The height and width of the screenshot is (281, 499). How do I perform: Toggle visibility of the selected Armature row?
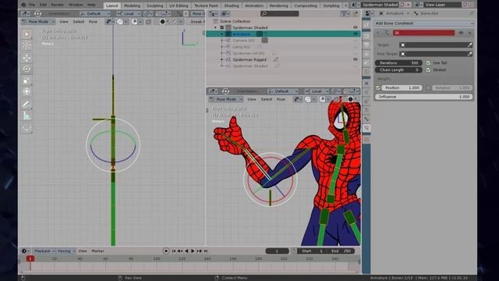(356, 34)
